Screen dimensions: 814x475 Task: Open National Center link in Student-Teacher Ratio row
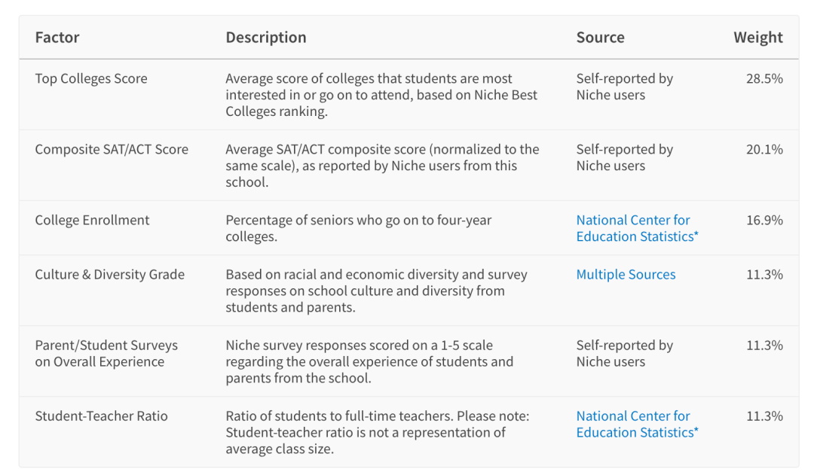coord(633,424)
